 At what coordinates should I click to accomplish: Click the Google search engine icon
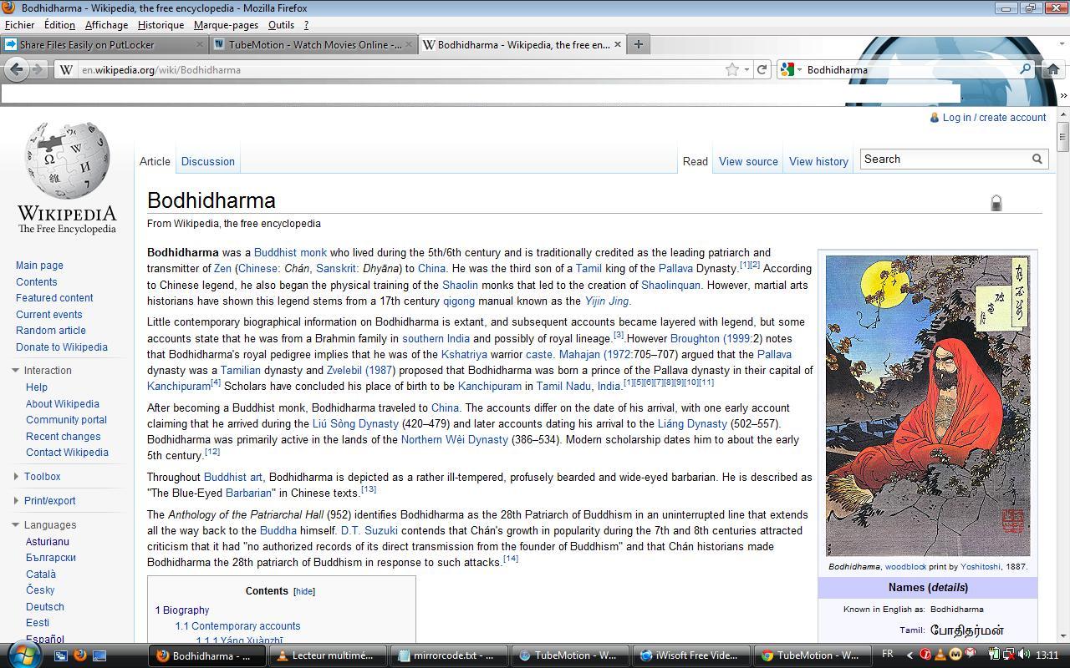787,69
